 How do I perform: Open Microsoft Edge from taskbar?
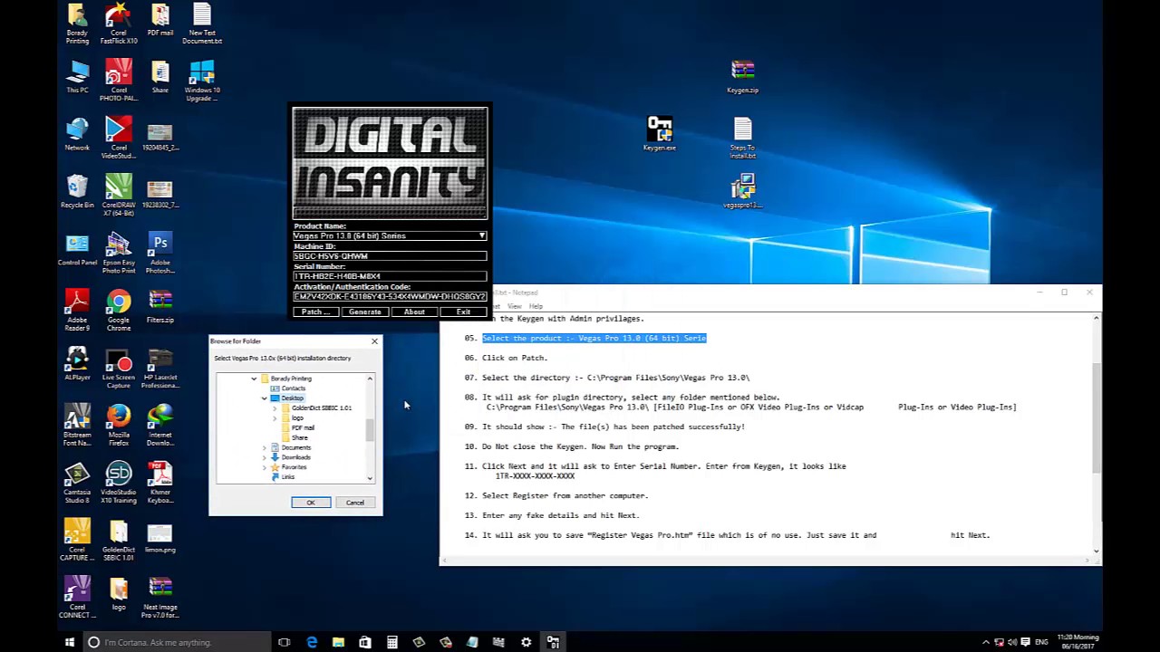click(x=312, y=642)
